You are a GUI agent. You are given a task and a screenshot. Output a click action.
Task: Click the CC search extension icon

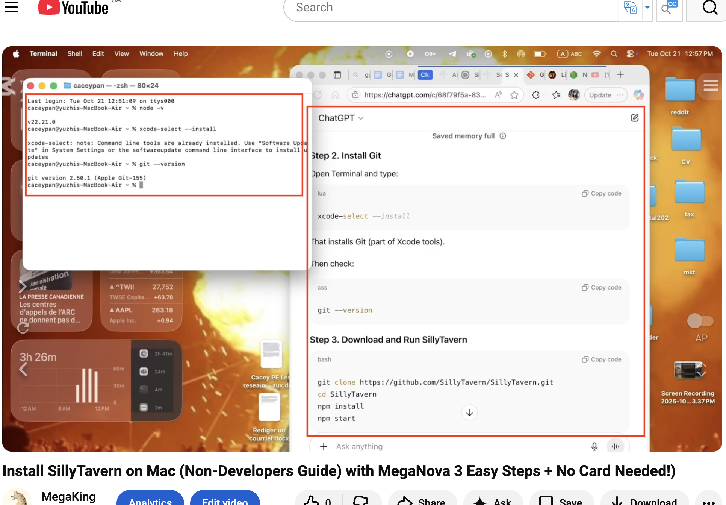[669, 8]
